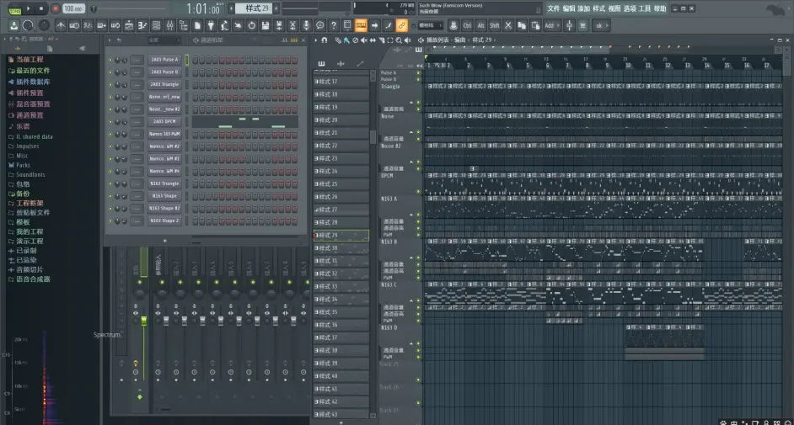The width and height of the screenshot is (794, 425).
Task: Toggle mute LED for 2A03 DPCM channel
Action: pyautogui.click(x=110, y=122)
